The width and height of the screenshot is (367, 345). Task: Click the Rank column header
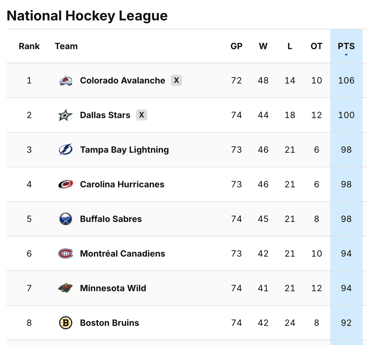[29, 46]
